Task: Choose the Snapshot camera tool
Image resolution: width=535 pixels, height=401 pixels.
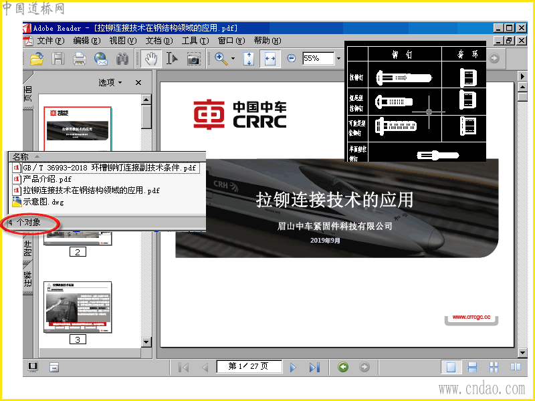Action: coord(193,59)
